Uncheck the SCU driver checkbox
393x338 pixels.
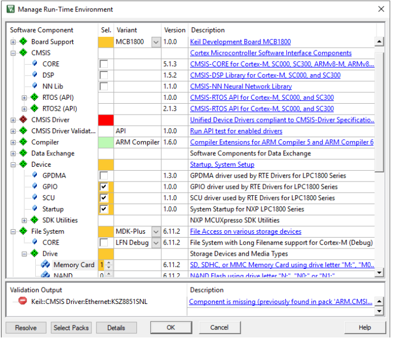pos(104,198)
